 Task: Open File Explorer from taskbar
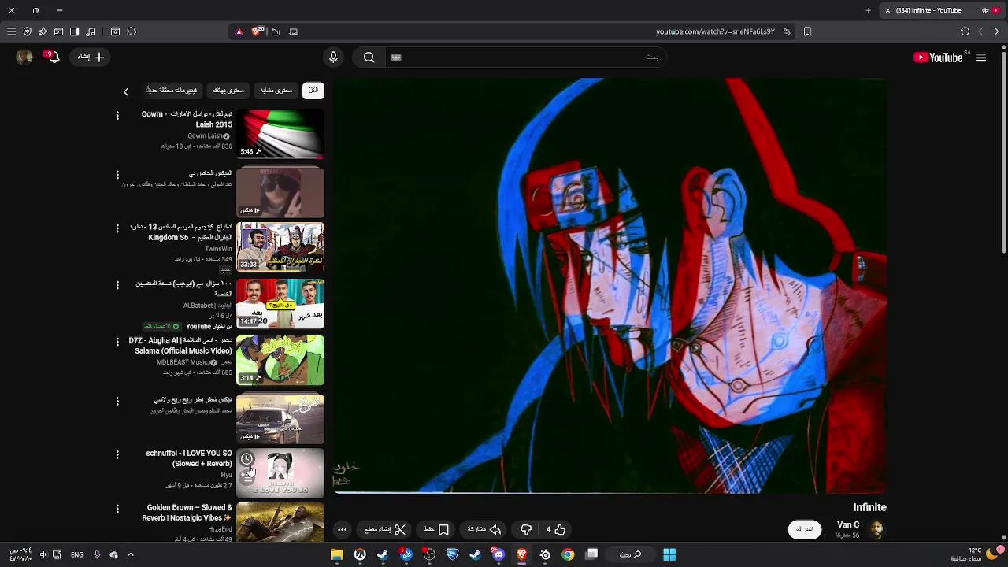point(337,554)
